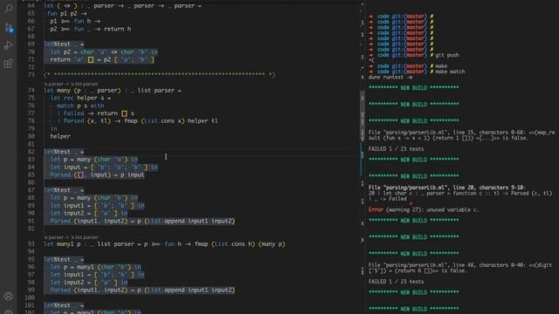Image resolution: width=559 pixels, height=314 pixels.
Task: Click the 'let many1 p' definition line
Action: click(x=164, y=244)
